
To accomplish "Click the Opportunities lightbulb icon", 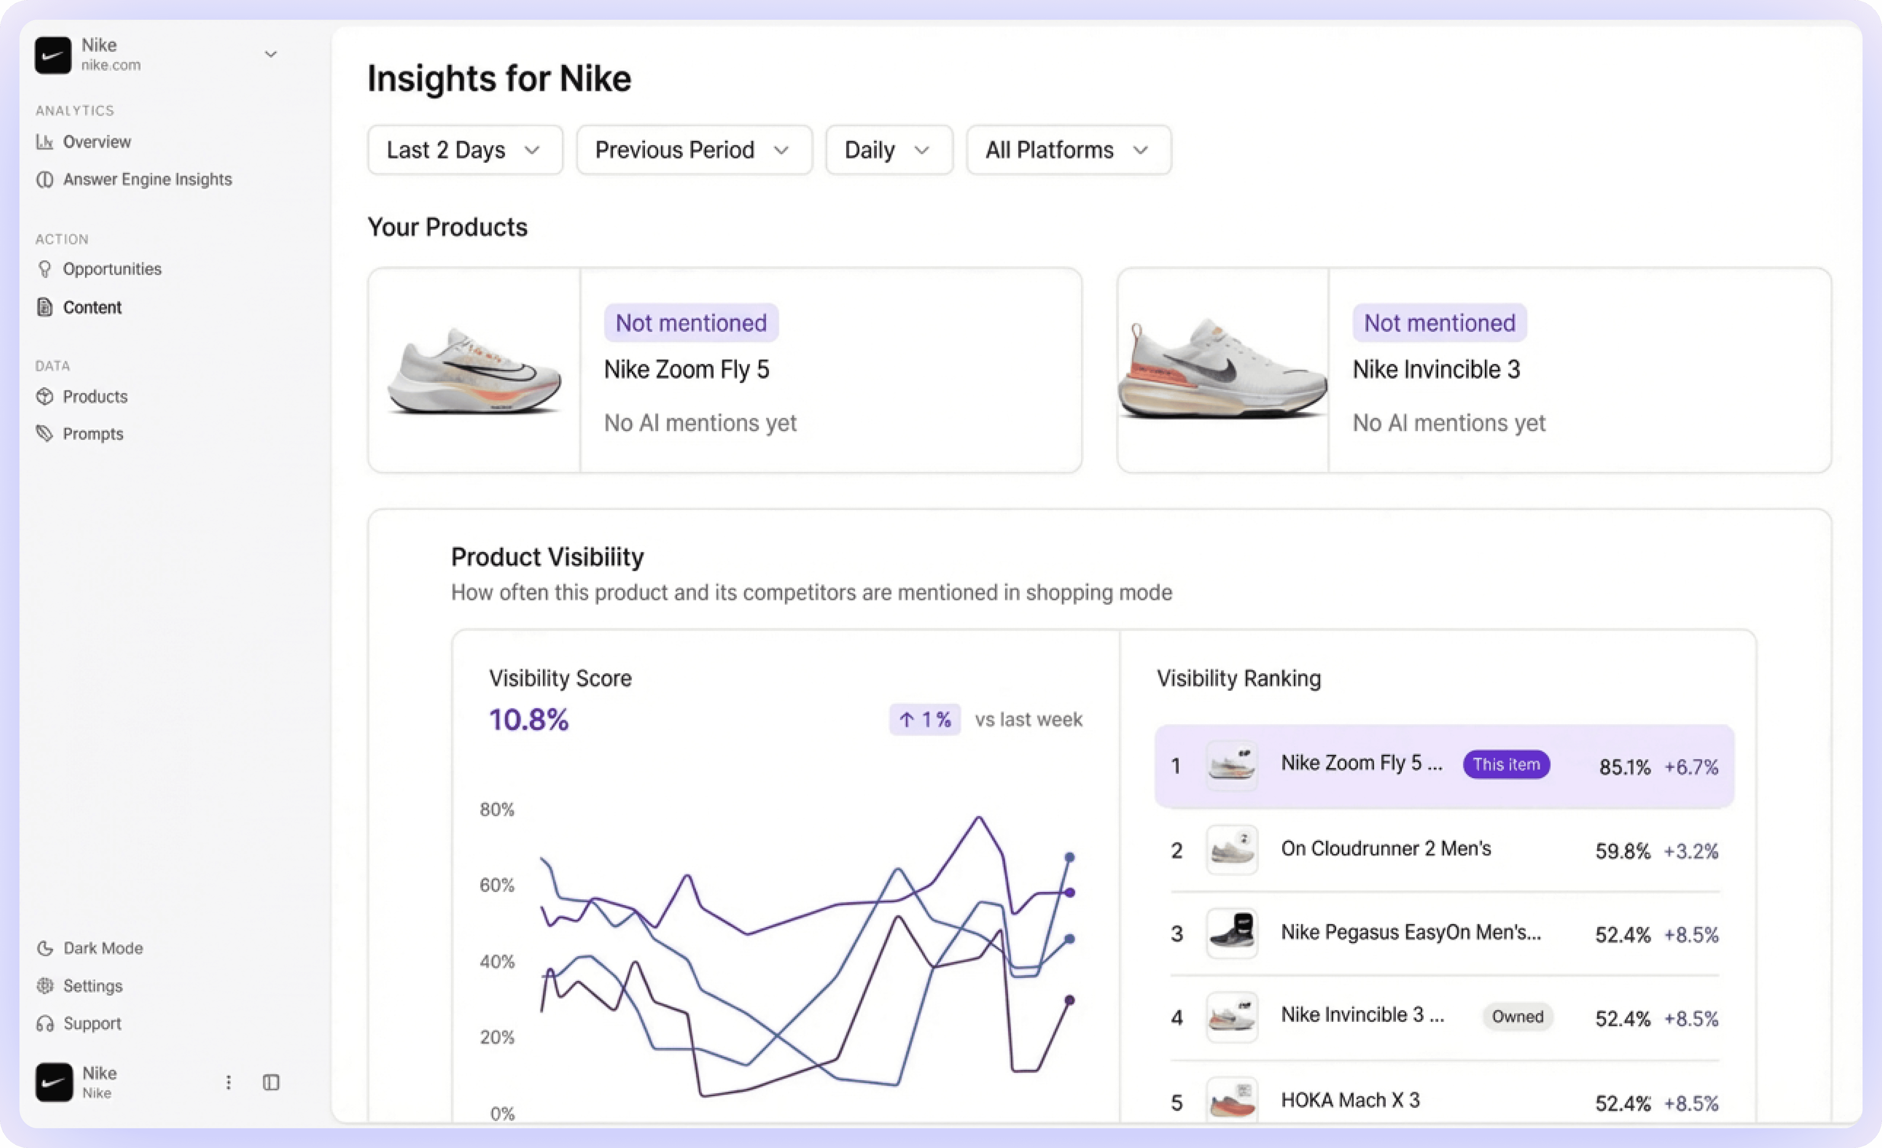I will tap(45, 269).
